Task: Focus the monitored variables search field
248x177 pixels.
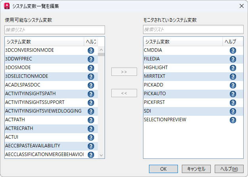Action: pyautogui.click(x=193, y=30)
